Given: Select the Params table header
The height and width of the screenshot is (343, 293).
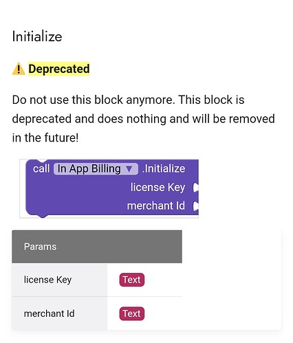Looking at the screenshot, I should (x=97, y=247).
